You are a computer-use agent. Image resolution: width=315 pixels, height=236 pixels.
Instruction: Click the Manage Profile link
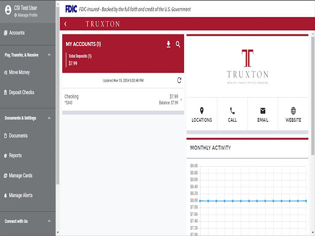(x=26, y=15)
